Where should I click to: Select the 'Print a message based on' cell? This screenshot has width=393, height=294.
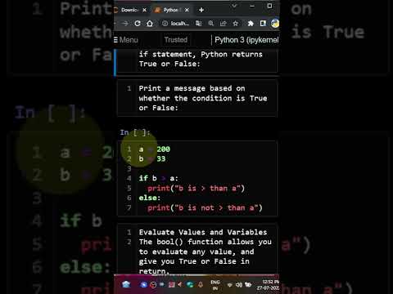tap(197, 98)
